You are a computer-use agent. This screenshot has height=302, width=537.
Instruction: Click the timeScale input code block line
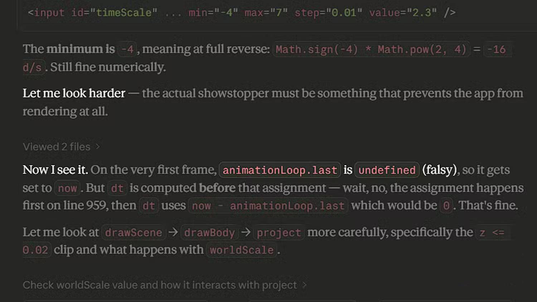(241, 13)
